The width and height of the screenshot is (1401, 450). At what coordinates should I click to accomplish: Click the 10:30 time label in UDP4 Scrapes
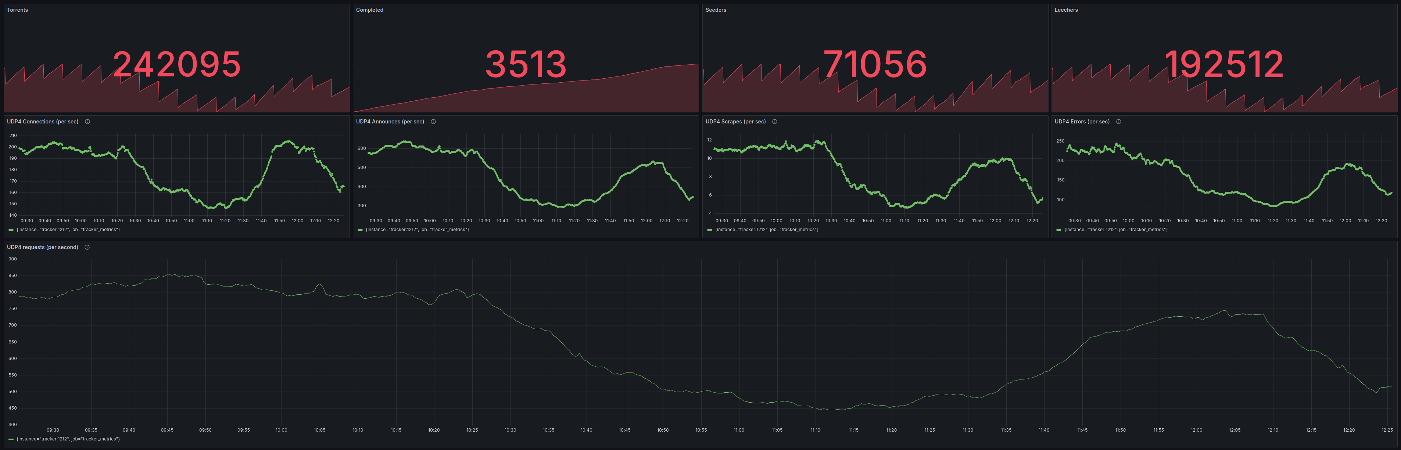click(831, 221)
